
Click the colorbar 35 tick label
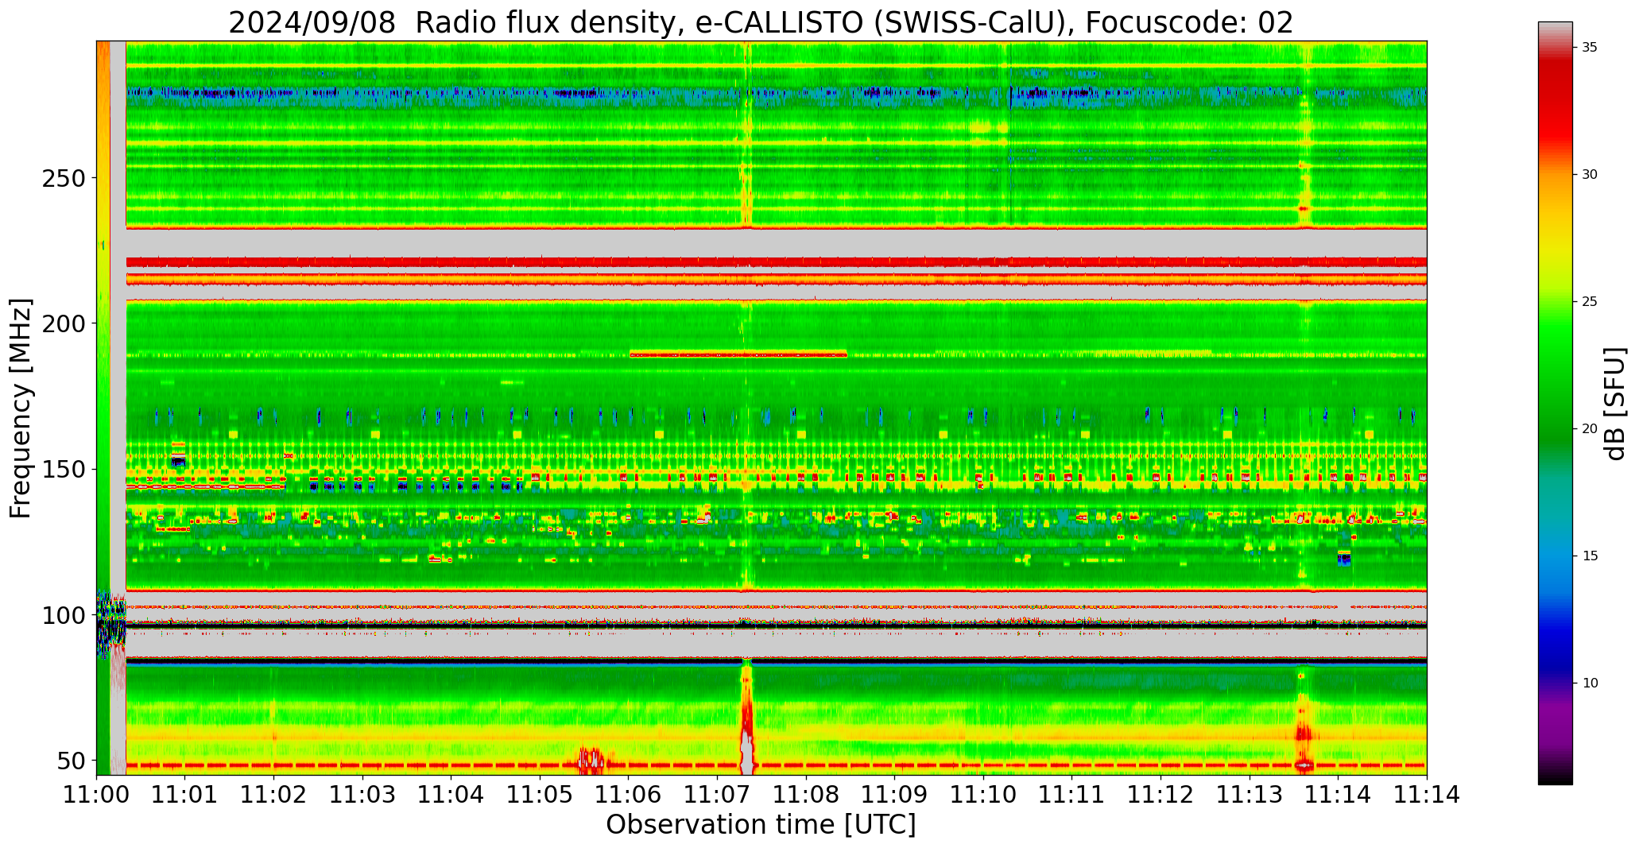pos(1590,48)
